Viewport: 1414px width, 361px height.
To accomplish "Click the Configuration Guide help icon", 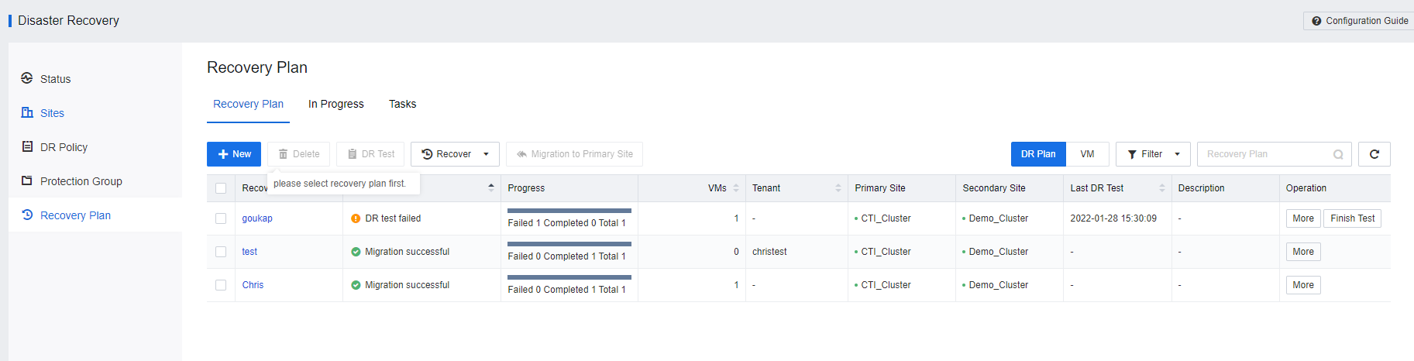I will 1316,21.
